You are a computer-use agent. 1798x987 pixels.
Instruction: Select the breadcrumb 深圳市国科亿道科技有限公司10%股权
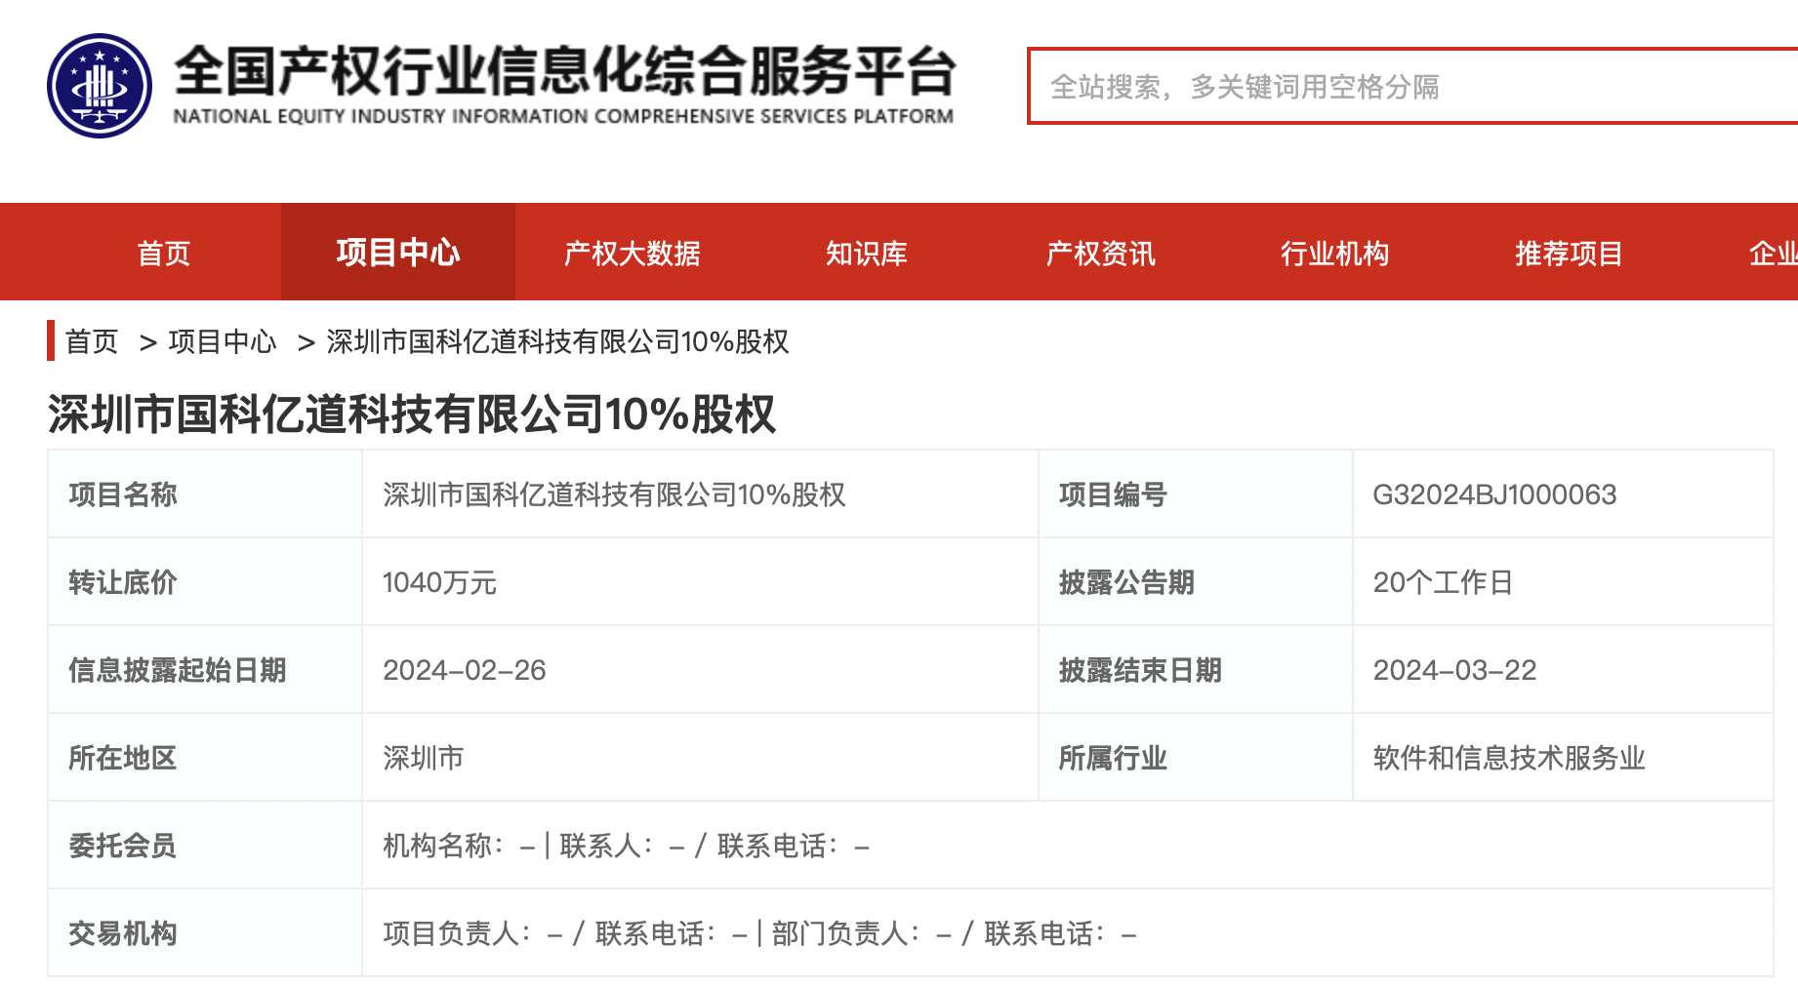click(x=557, y=341)
